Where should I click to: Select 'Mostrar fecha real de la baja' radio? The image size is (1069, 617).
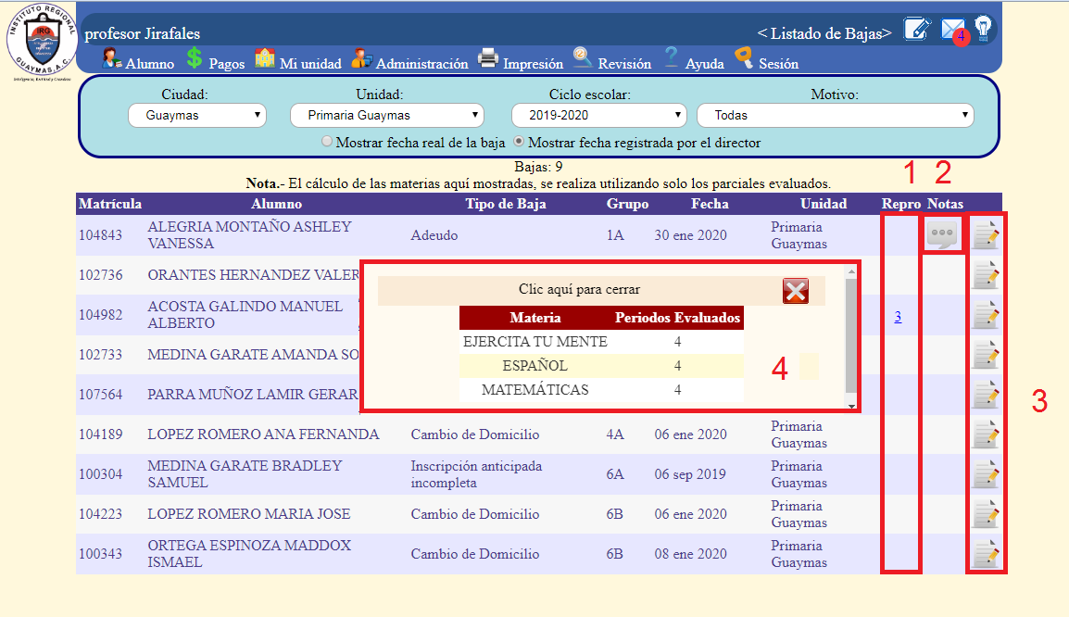tap(327, 141)
